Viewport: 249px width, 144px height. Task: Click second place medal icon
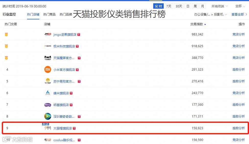click(6, 46)
